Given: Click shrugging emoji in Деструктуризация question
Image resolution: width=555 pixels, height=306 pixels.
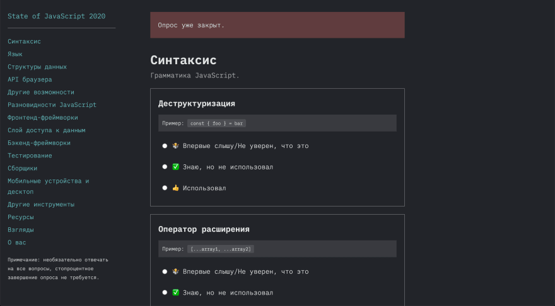Looking at the screenshot, I should click(175, 145).
